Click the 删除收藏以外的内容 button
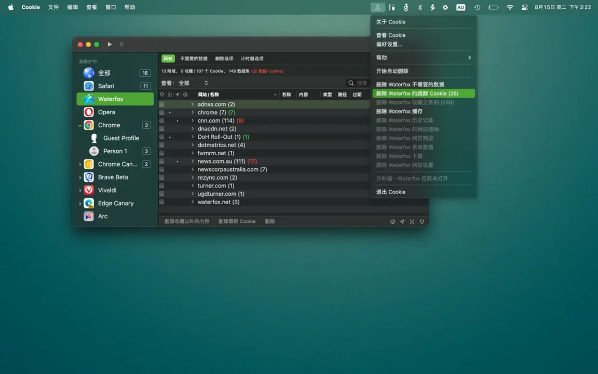 (186, 221)
